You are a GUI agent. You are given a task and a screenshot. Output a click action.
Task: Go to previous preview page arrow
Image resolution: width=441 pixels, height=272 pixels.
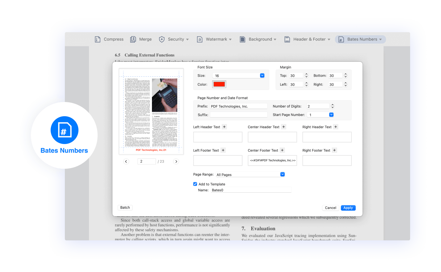[x=126, y=161]
